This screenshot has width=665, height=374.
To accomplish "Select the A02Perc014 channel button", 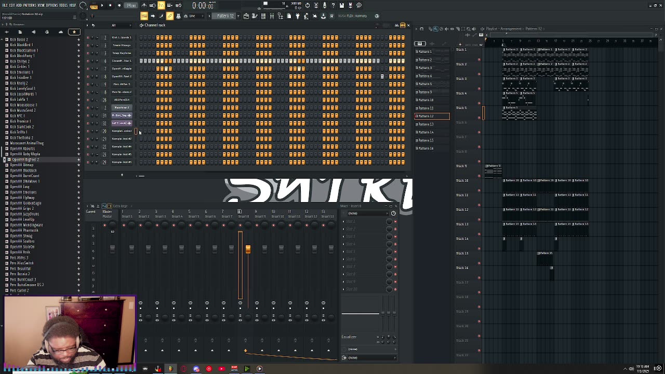I will 122,100.
